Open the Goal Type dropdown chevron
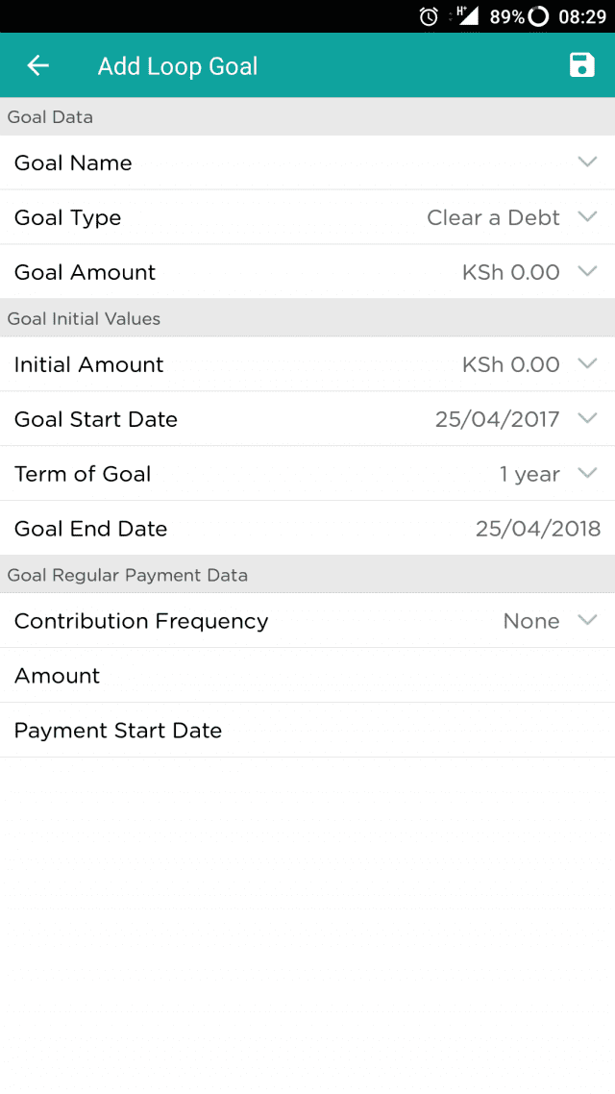Viewport: 615px width, 1094px height. pyautogui.click(x=587, y=216)
